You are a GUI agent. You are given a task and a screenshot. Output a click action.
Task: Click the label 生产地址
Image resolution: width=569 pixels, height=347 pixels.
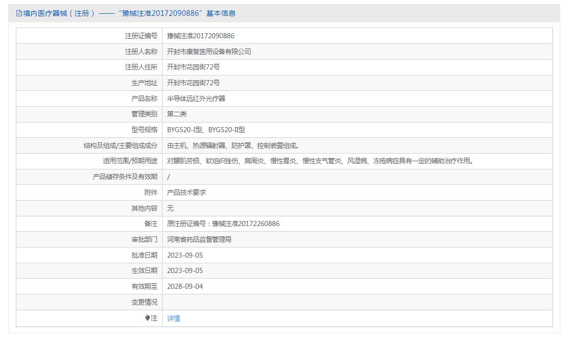[145, 83]
